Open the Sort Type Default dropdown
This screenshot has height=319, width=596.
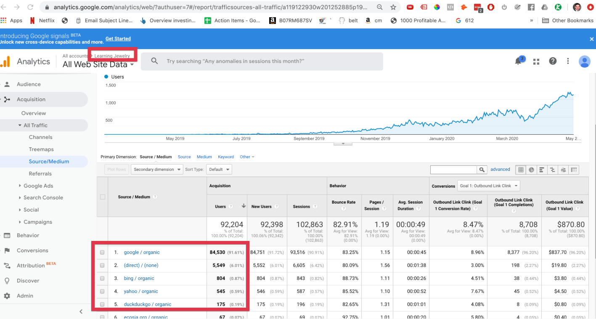219,170
